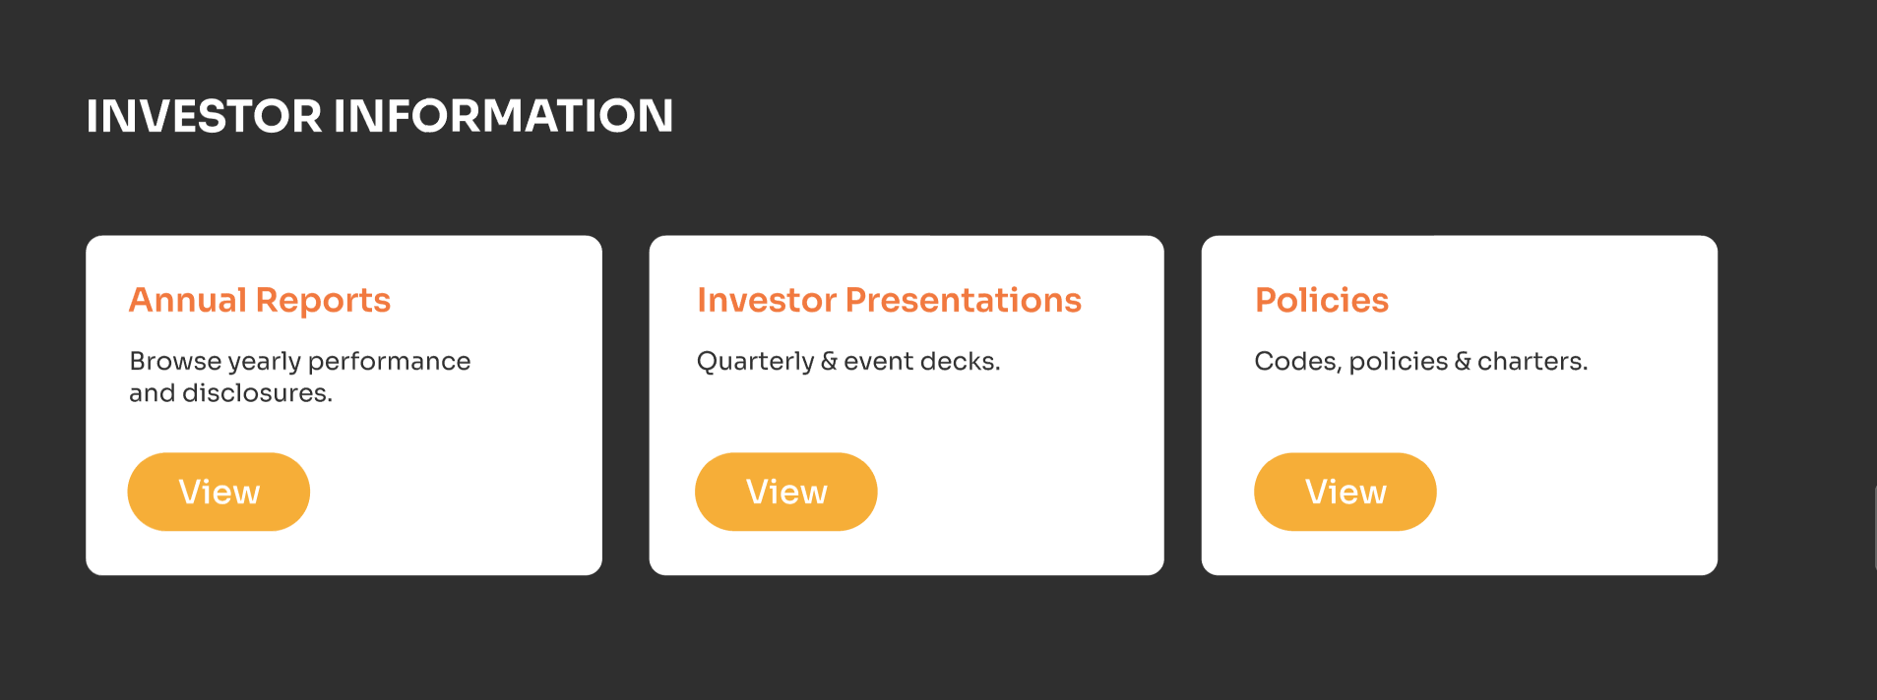
Task: Click empty area right of Policies View button
Action: [x=1575, y=492]
